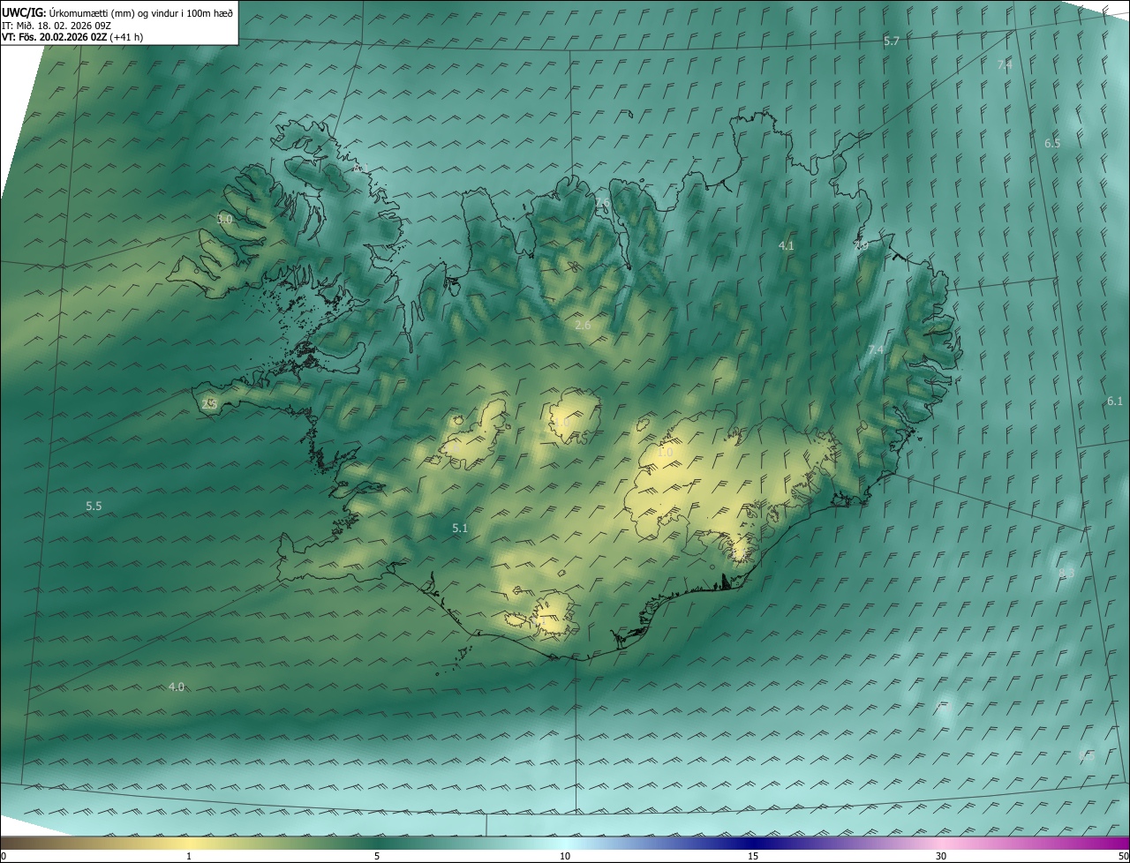Click the valid time 'VT: Fös. 20.02.2026 02Z (+41 h)'
This screenshot has height=863, width=1130.
(x=72, y=37)
